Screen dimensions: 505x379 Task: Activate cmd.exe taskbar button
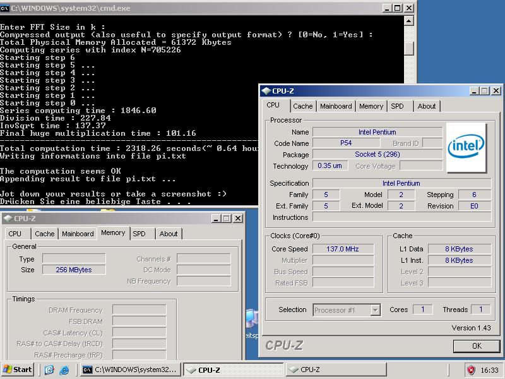click(130, 370)
